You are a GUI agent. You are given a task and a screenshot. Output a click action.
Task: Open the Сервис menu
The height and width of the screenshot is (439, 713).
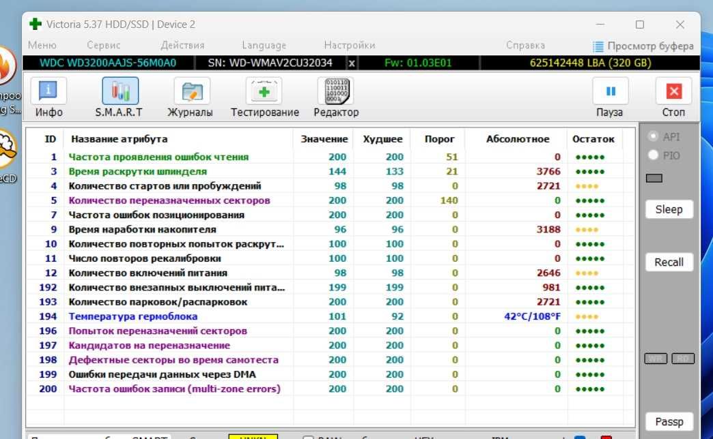point(103,45)
